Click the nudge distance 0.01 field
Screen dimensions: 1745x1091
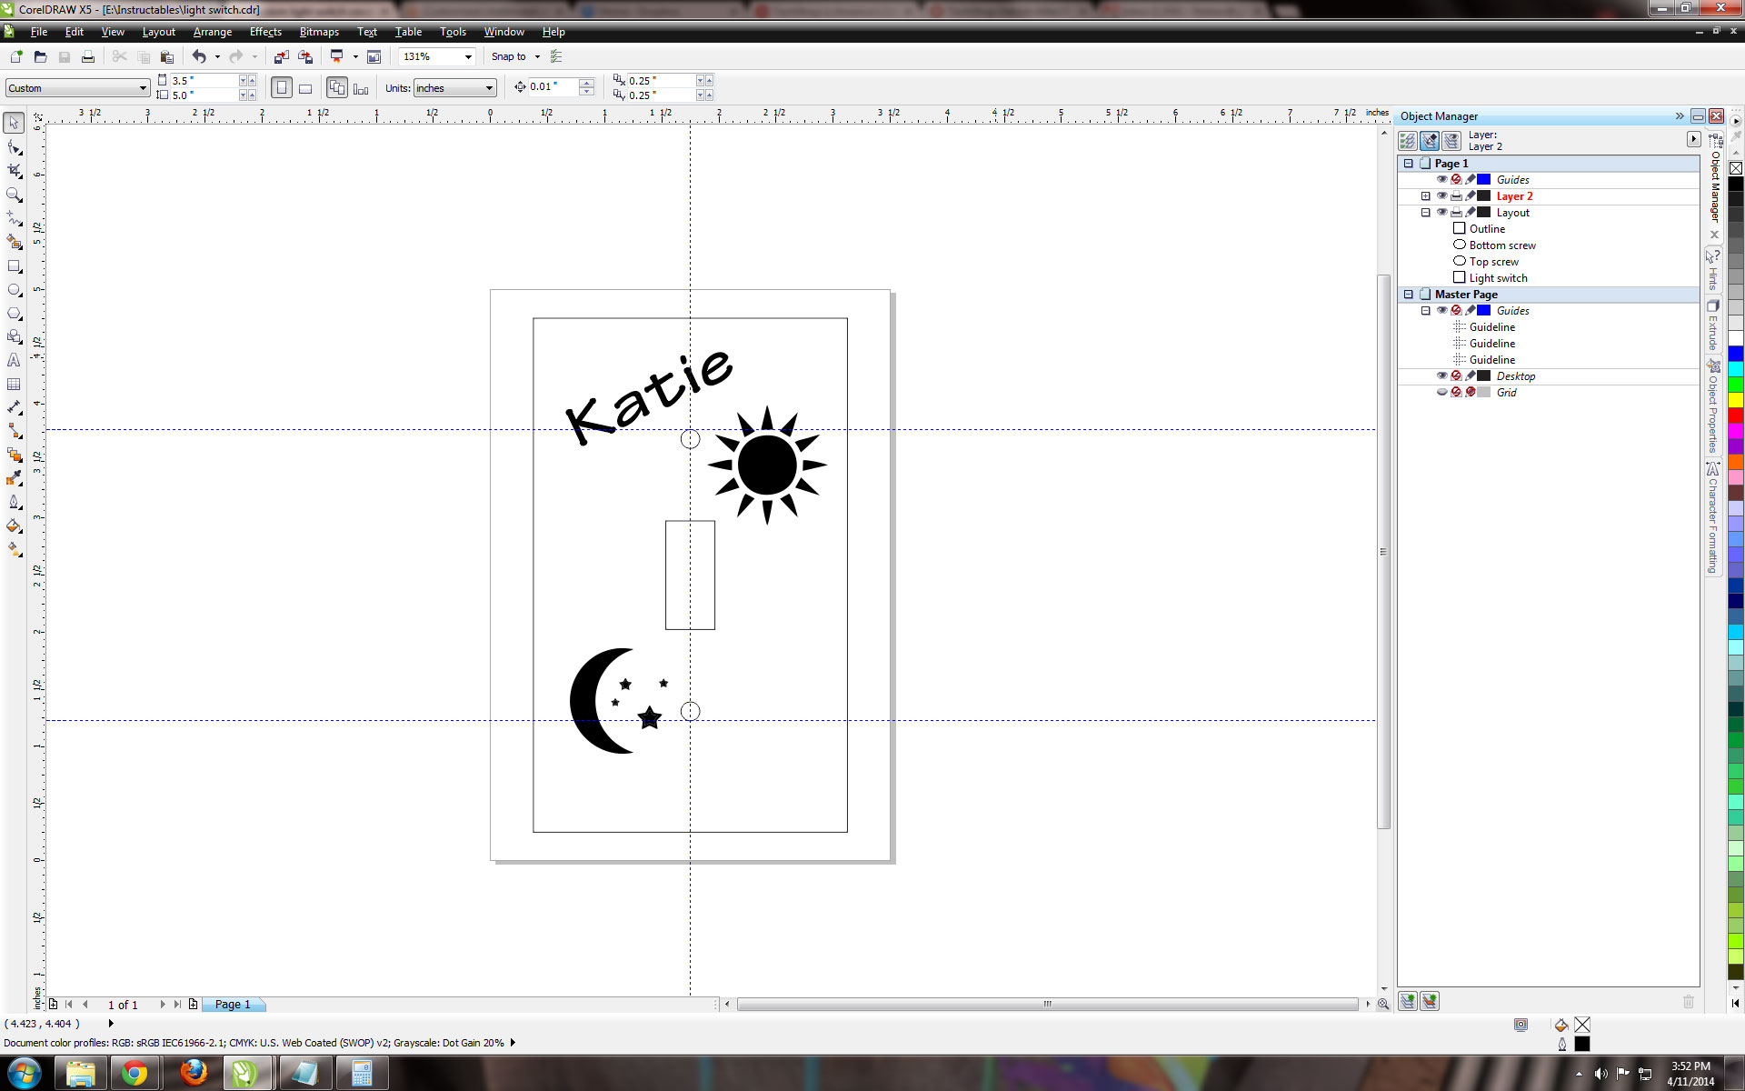pos(553,87)
